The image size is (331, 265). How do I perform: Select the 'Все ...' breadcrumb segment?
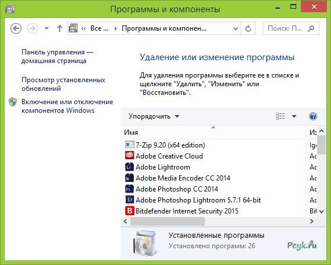99,28
